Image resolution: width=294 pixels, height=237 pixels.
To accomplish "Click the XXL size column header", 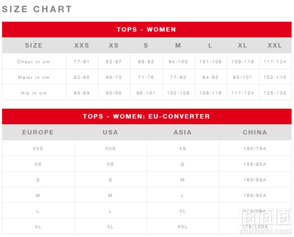I will (275, 45).
